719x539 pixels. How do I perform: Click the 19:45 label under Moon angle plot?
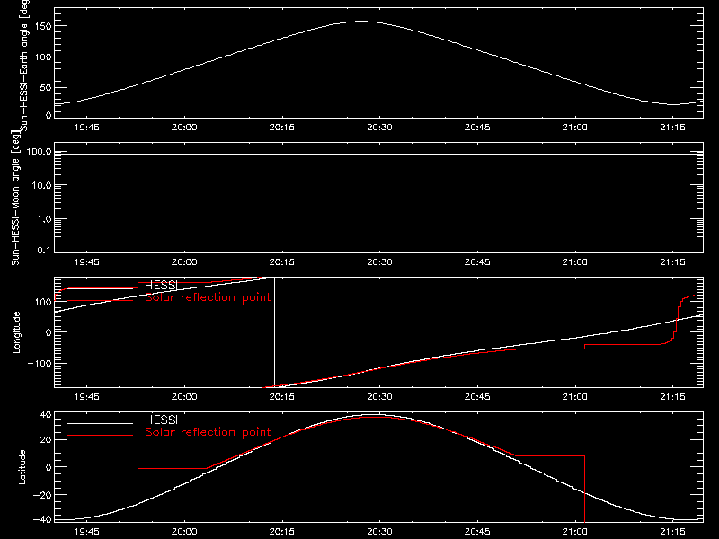click(86, 262)
